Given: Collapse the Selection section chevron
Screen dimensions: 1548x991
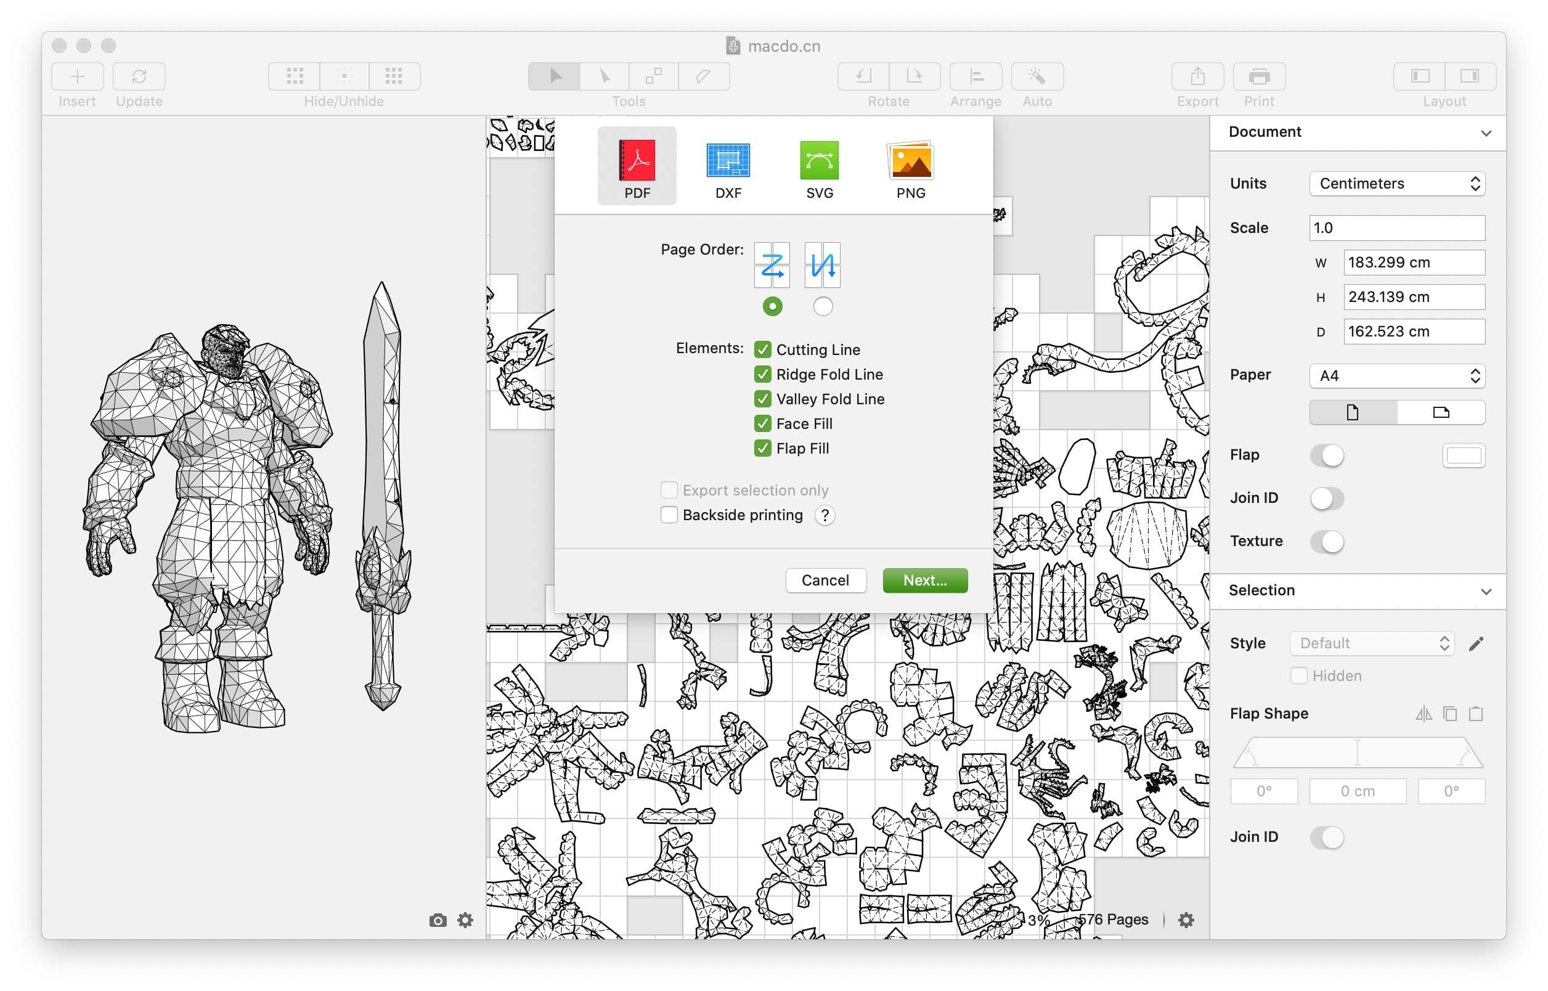Looking at the screenshot, I should point(1485,591).
